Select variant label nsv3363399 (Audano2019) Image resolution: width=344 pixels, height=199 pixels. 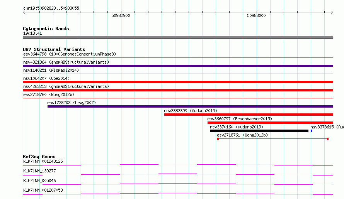[191, 111]
